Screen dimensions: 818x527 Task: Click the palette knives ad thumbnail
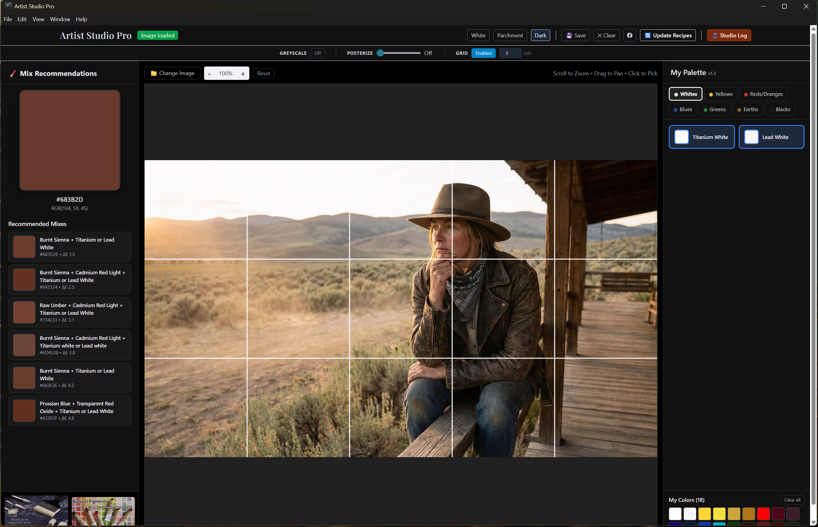(x=36, y=510)
